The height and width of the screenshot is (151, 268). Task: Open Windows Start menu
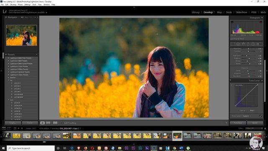coord(3,148)
